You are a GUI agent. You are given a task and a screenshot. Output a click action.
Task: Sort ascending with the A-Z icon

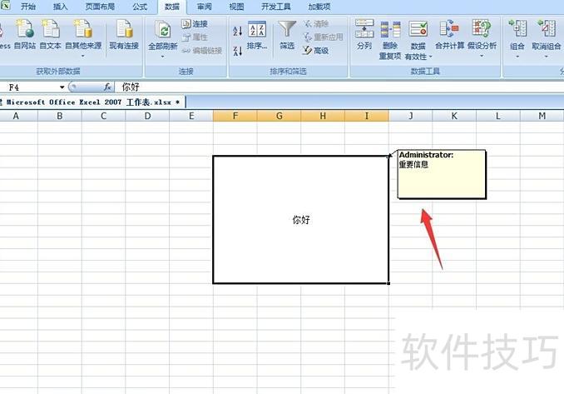point(237,31)
